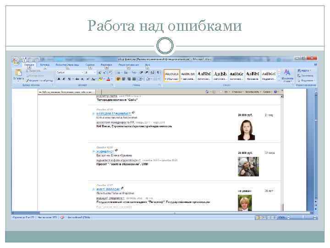Screen dimensions: 330x248
Task: Click the Line Spacing icon
Action: click(x=140, y=79)
